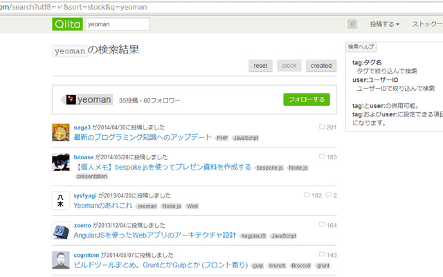Open article ビルドツールまとめ Grunt Gulp
This screenshot has width=443, height=277.
161,265
